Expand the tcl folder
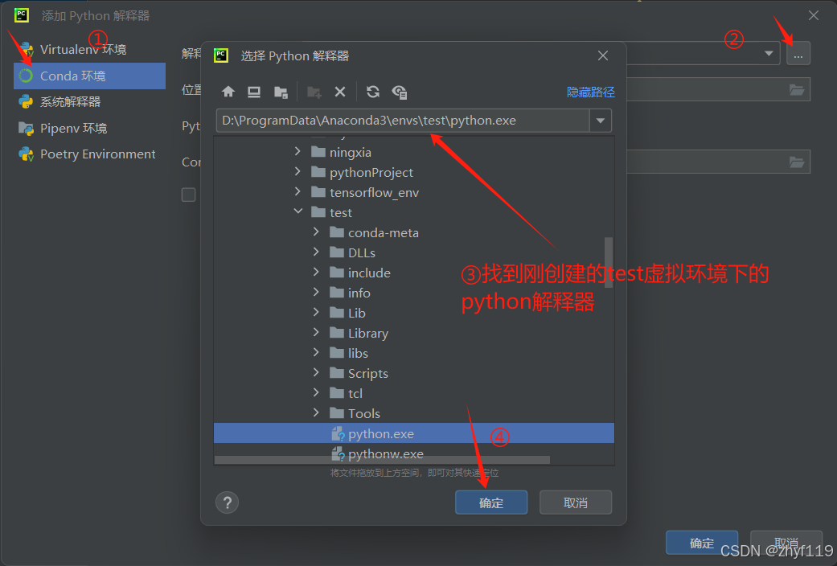Screen dimensions: 837x566 [316, 392]
